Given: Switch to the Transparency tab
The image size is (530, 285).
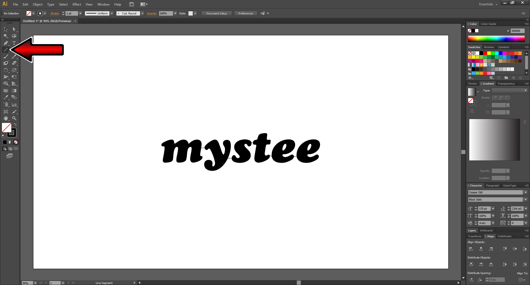Looking at the screenshot, I should [x=506, y=84].
